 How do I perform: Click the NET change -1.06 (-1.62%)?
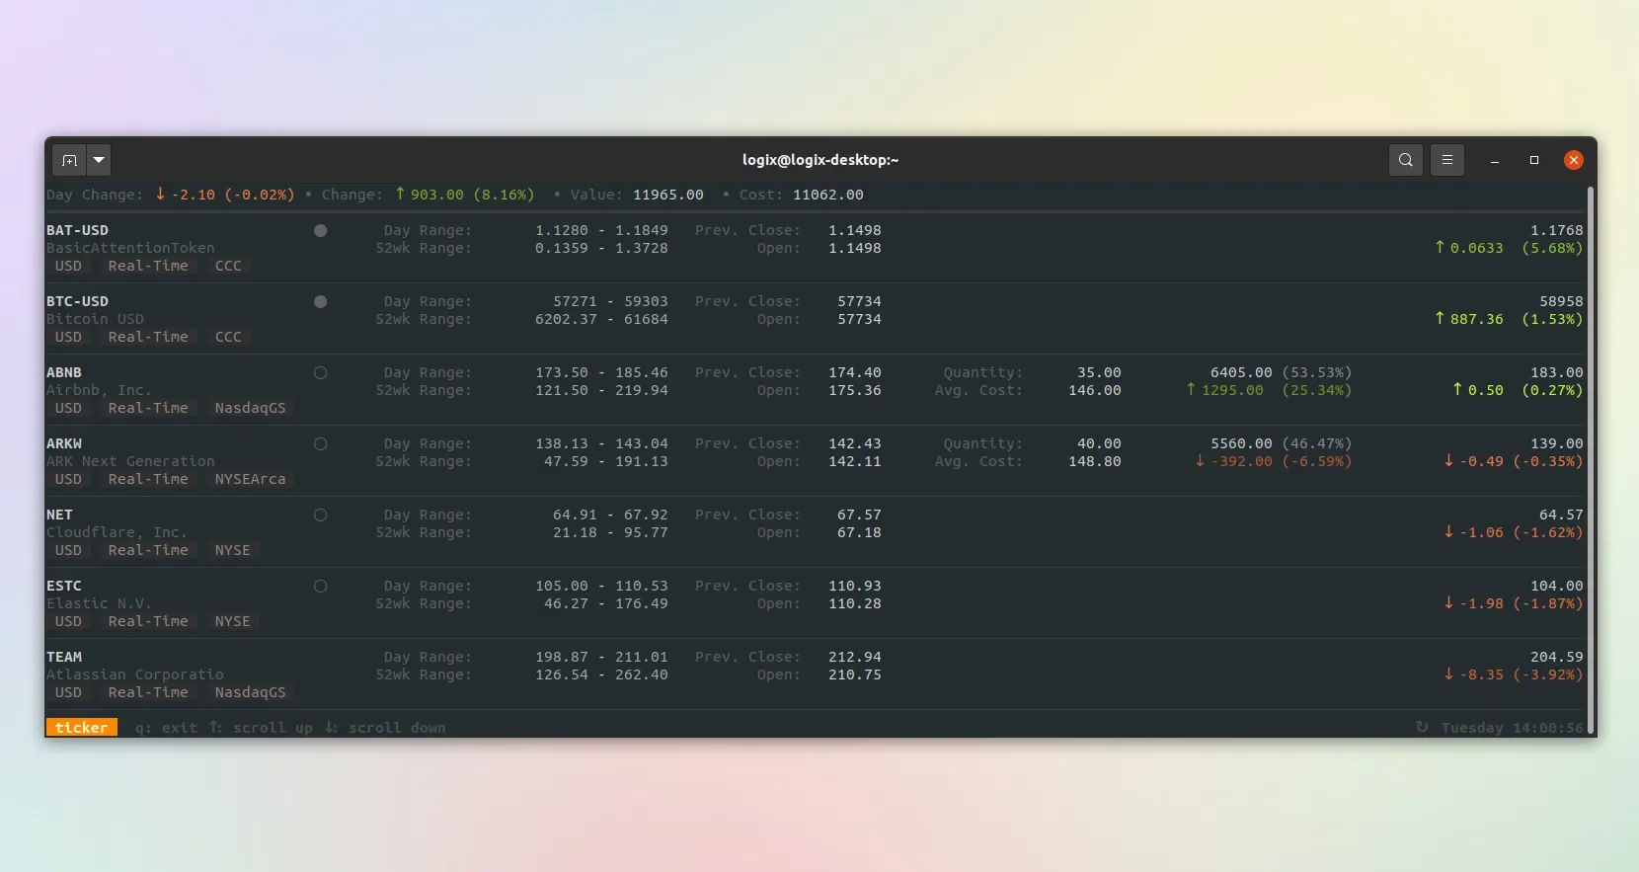click(1514, 533)
